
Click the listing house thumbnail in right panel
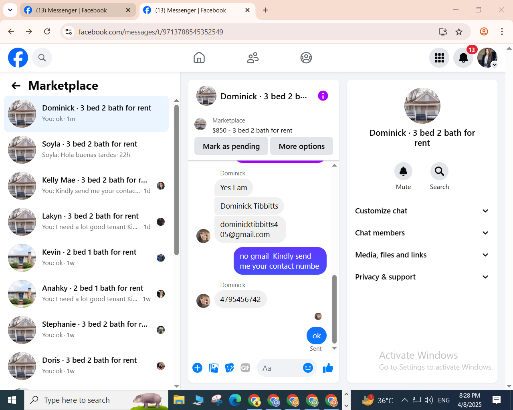pos(422,106)
